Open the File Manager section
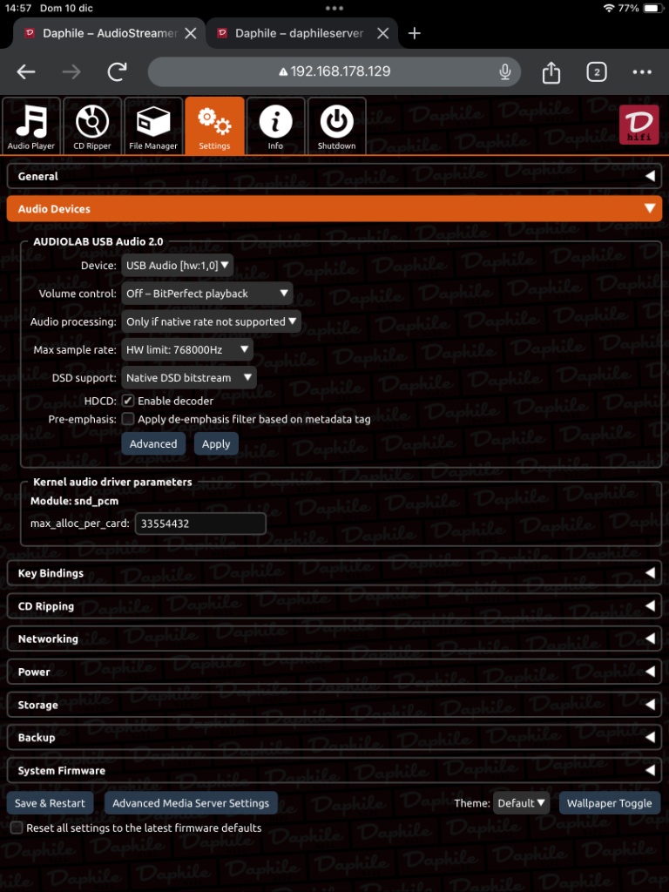The height and width of the screenshot is (892, 669). (153, 125)
